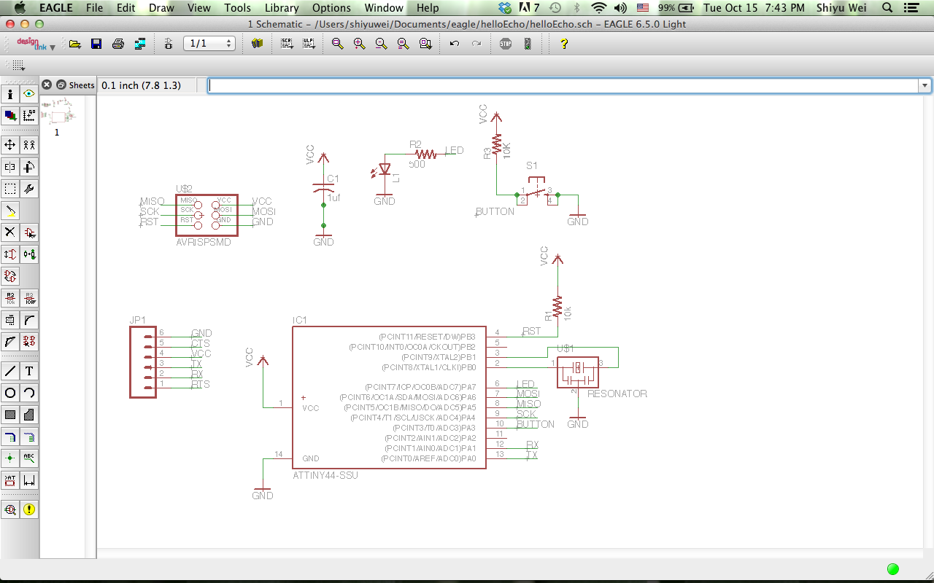The image size is (934, 583).
Task: Open the Options menu
Action: click(x=331, y=8)
